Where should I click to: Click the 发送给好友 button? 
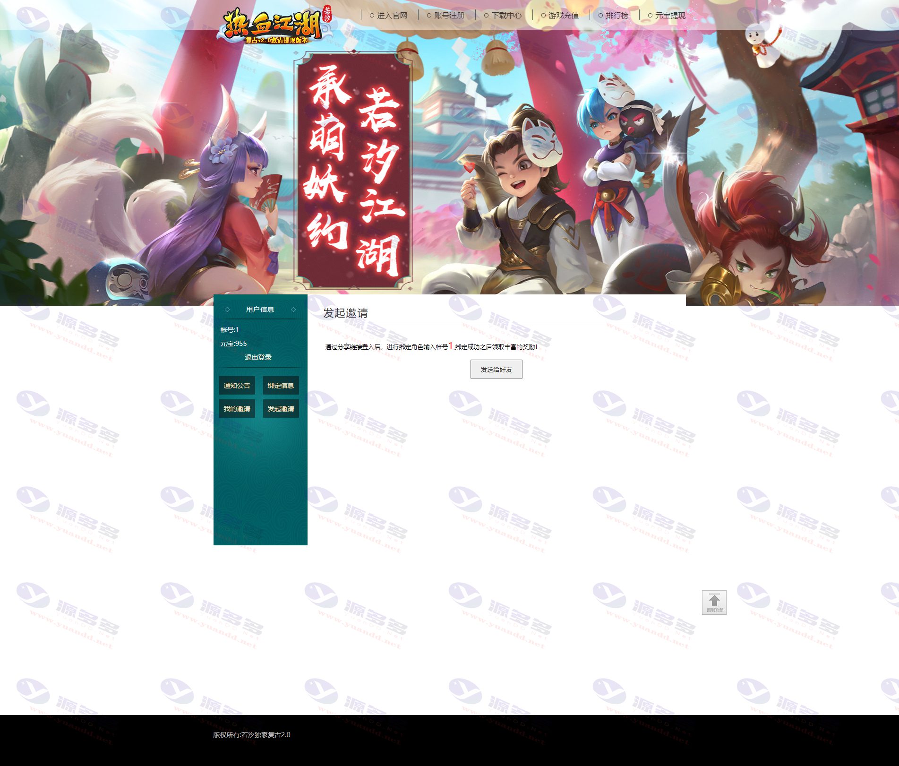(497, 370)
